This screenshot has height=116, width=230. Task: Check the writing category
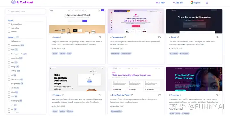[9, 71]
